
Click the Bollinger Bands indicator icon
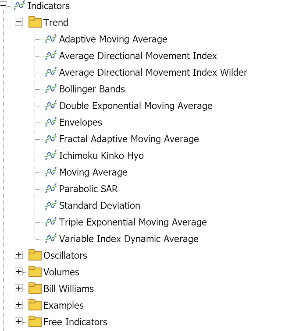click(51, 89)
